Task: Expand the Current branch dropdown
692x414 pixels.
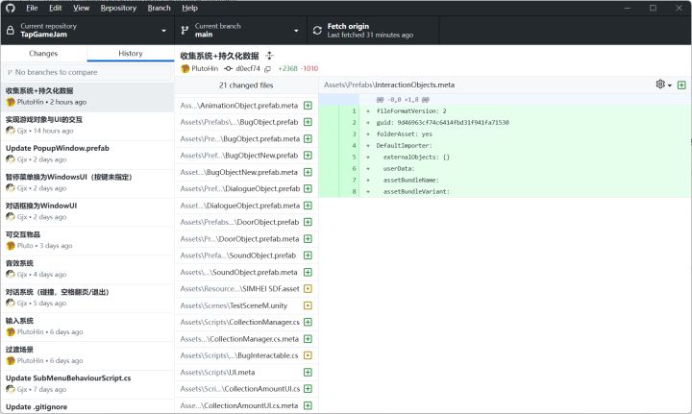Action: click(x=240, y=30)
